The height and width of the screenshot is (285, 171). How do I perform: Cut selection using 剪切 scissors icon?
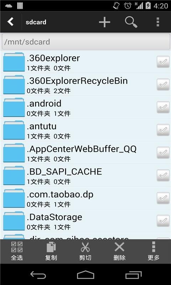pos(85,251)
